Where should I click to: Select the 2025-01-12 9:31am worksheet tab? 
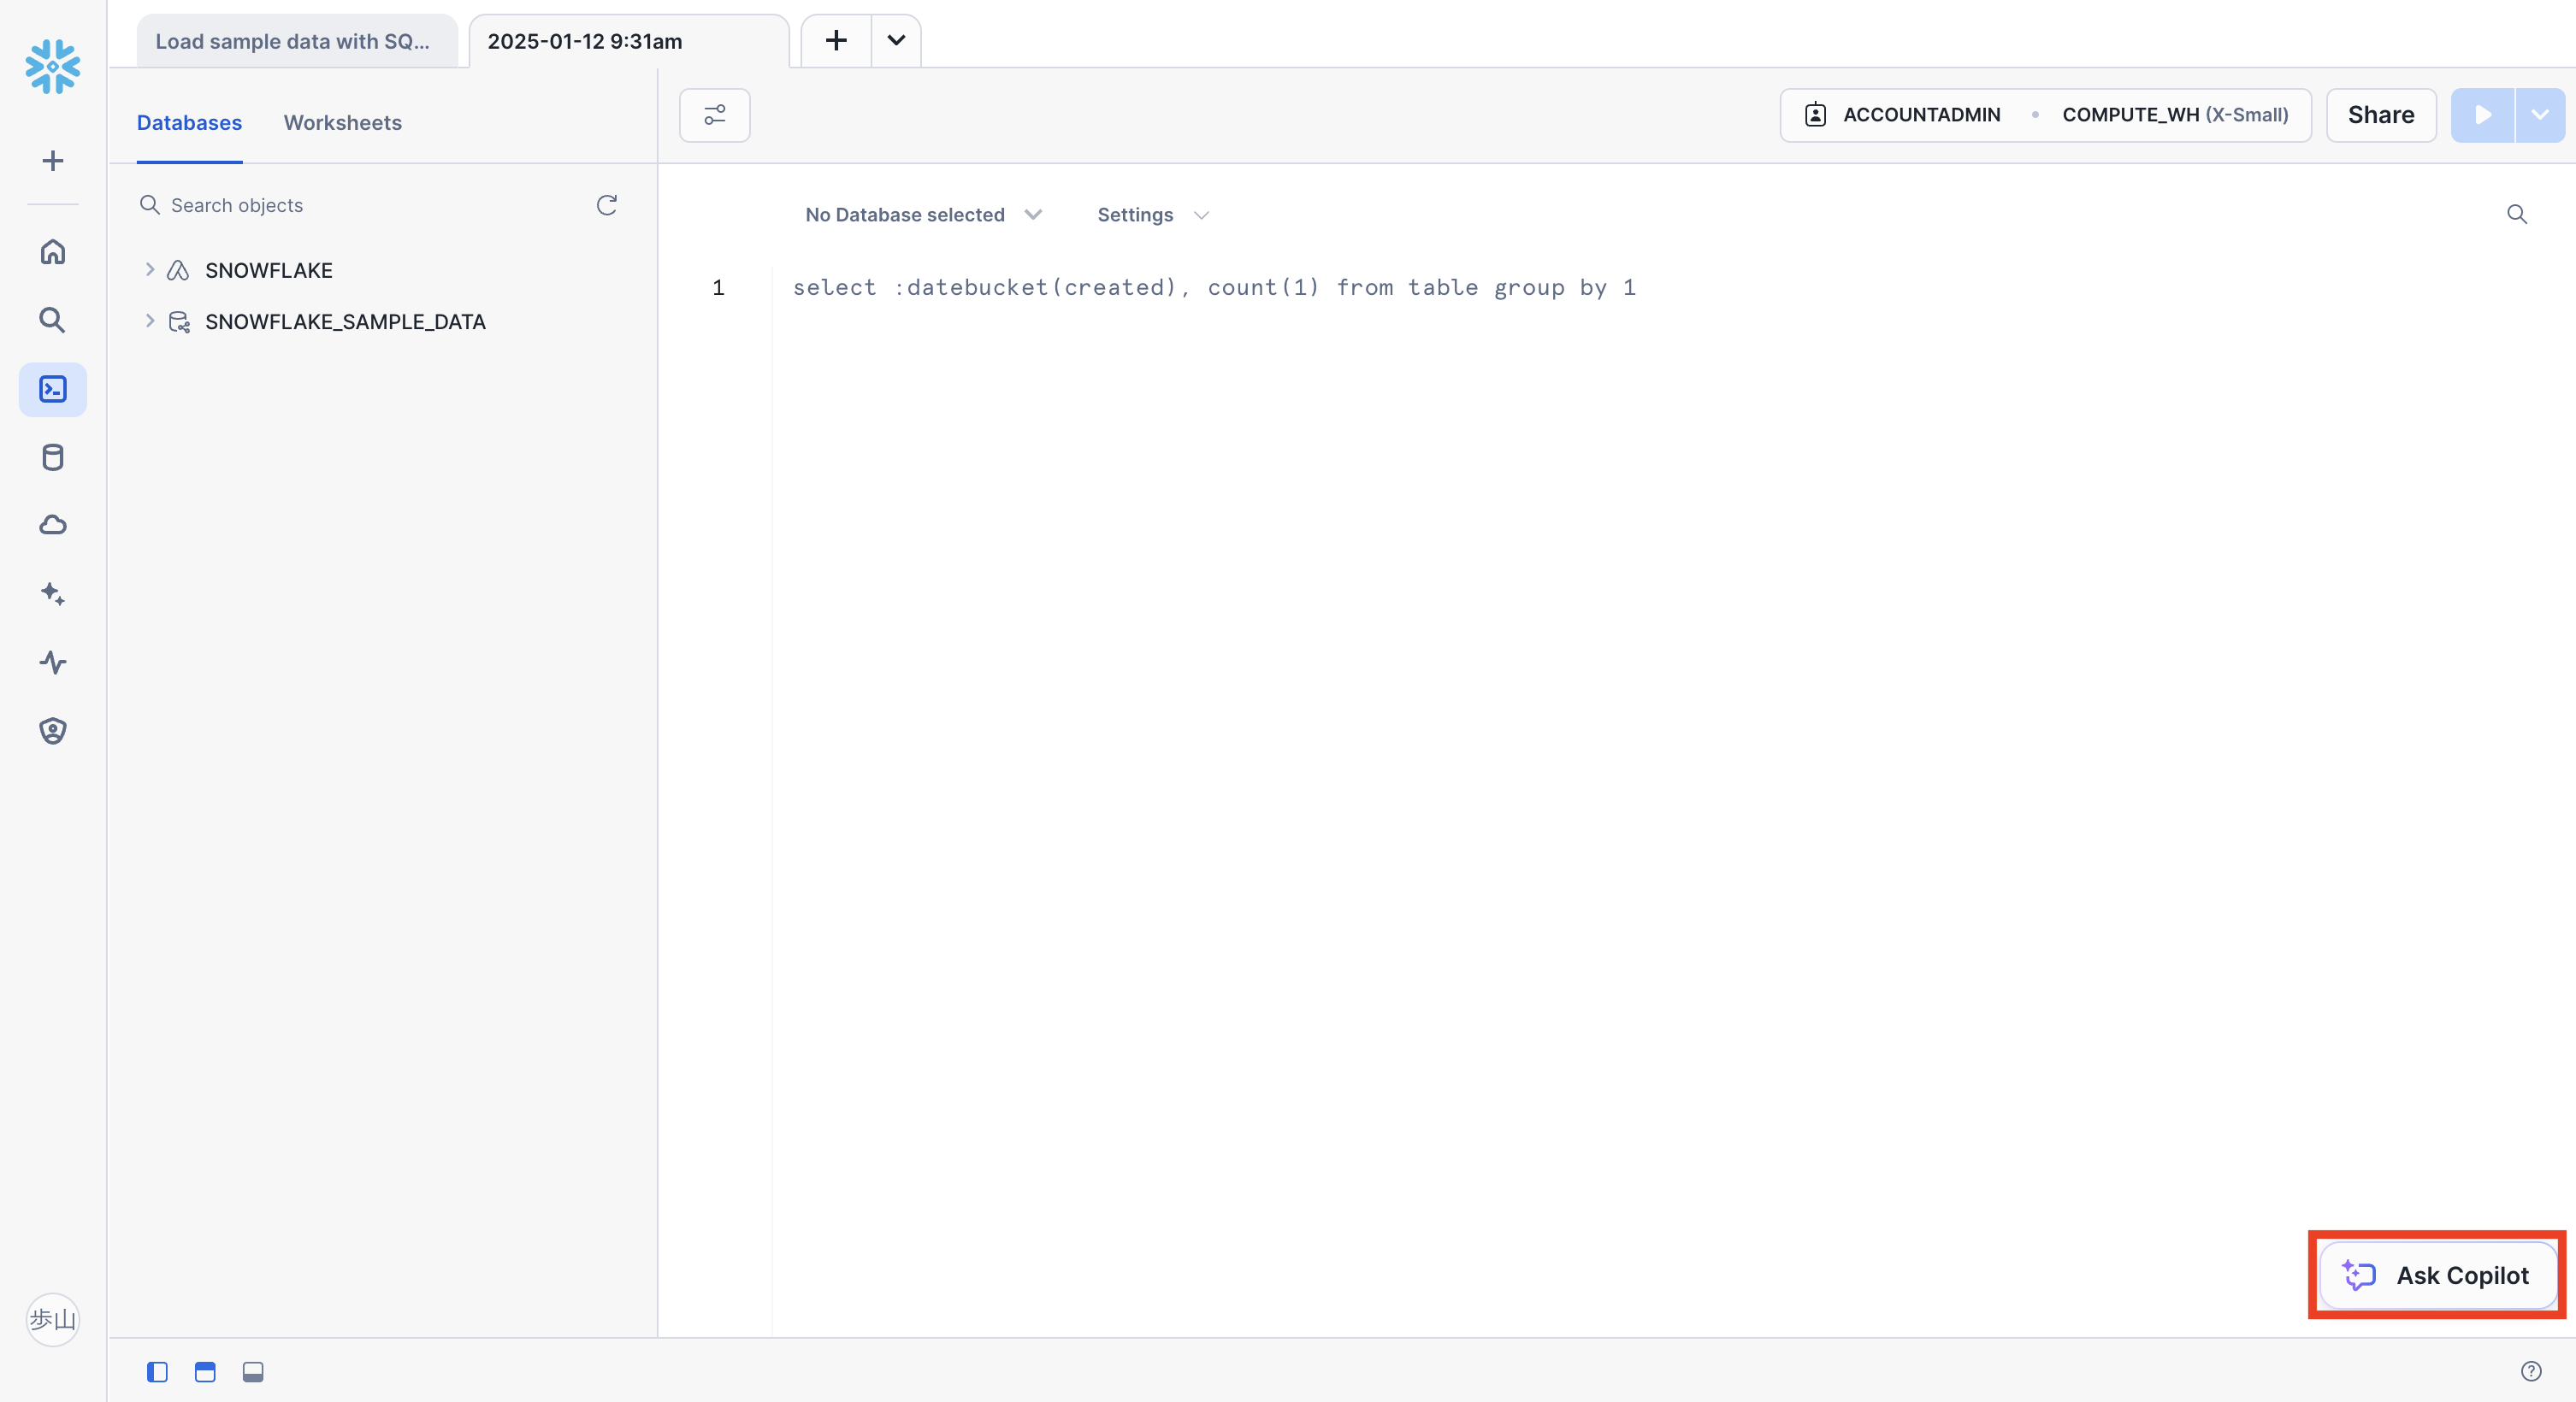click(585, 41)
